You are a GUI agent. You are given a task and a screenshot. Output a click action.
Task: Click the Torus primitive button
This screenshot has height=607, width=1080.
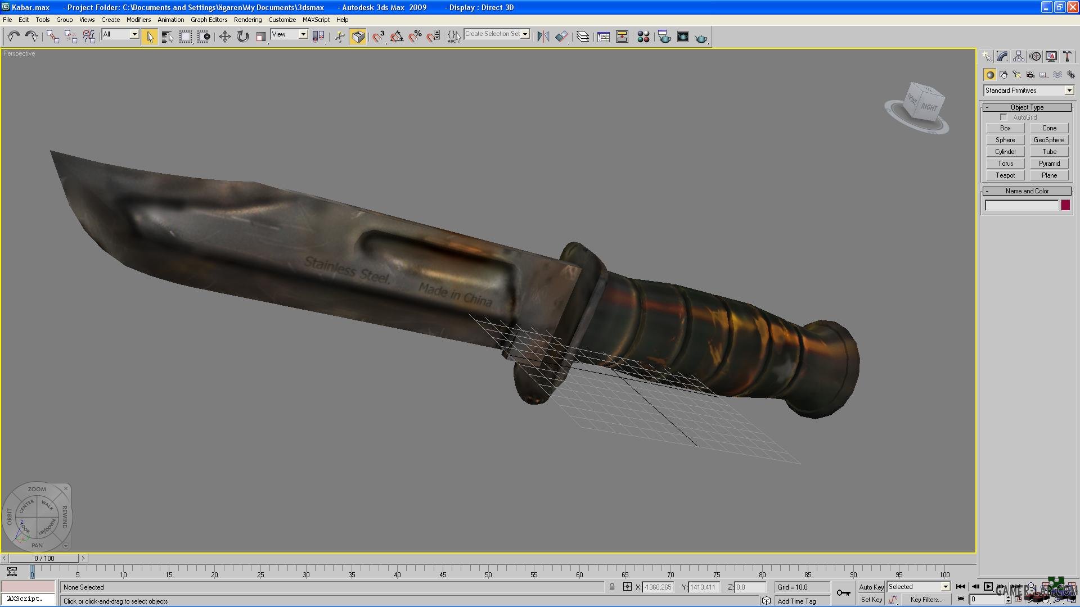click(x=1005, y=164)
